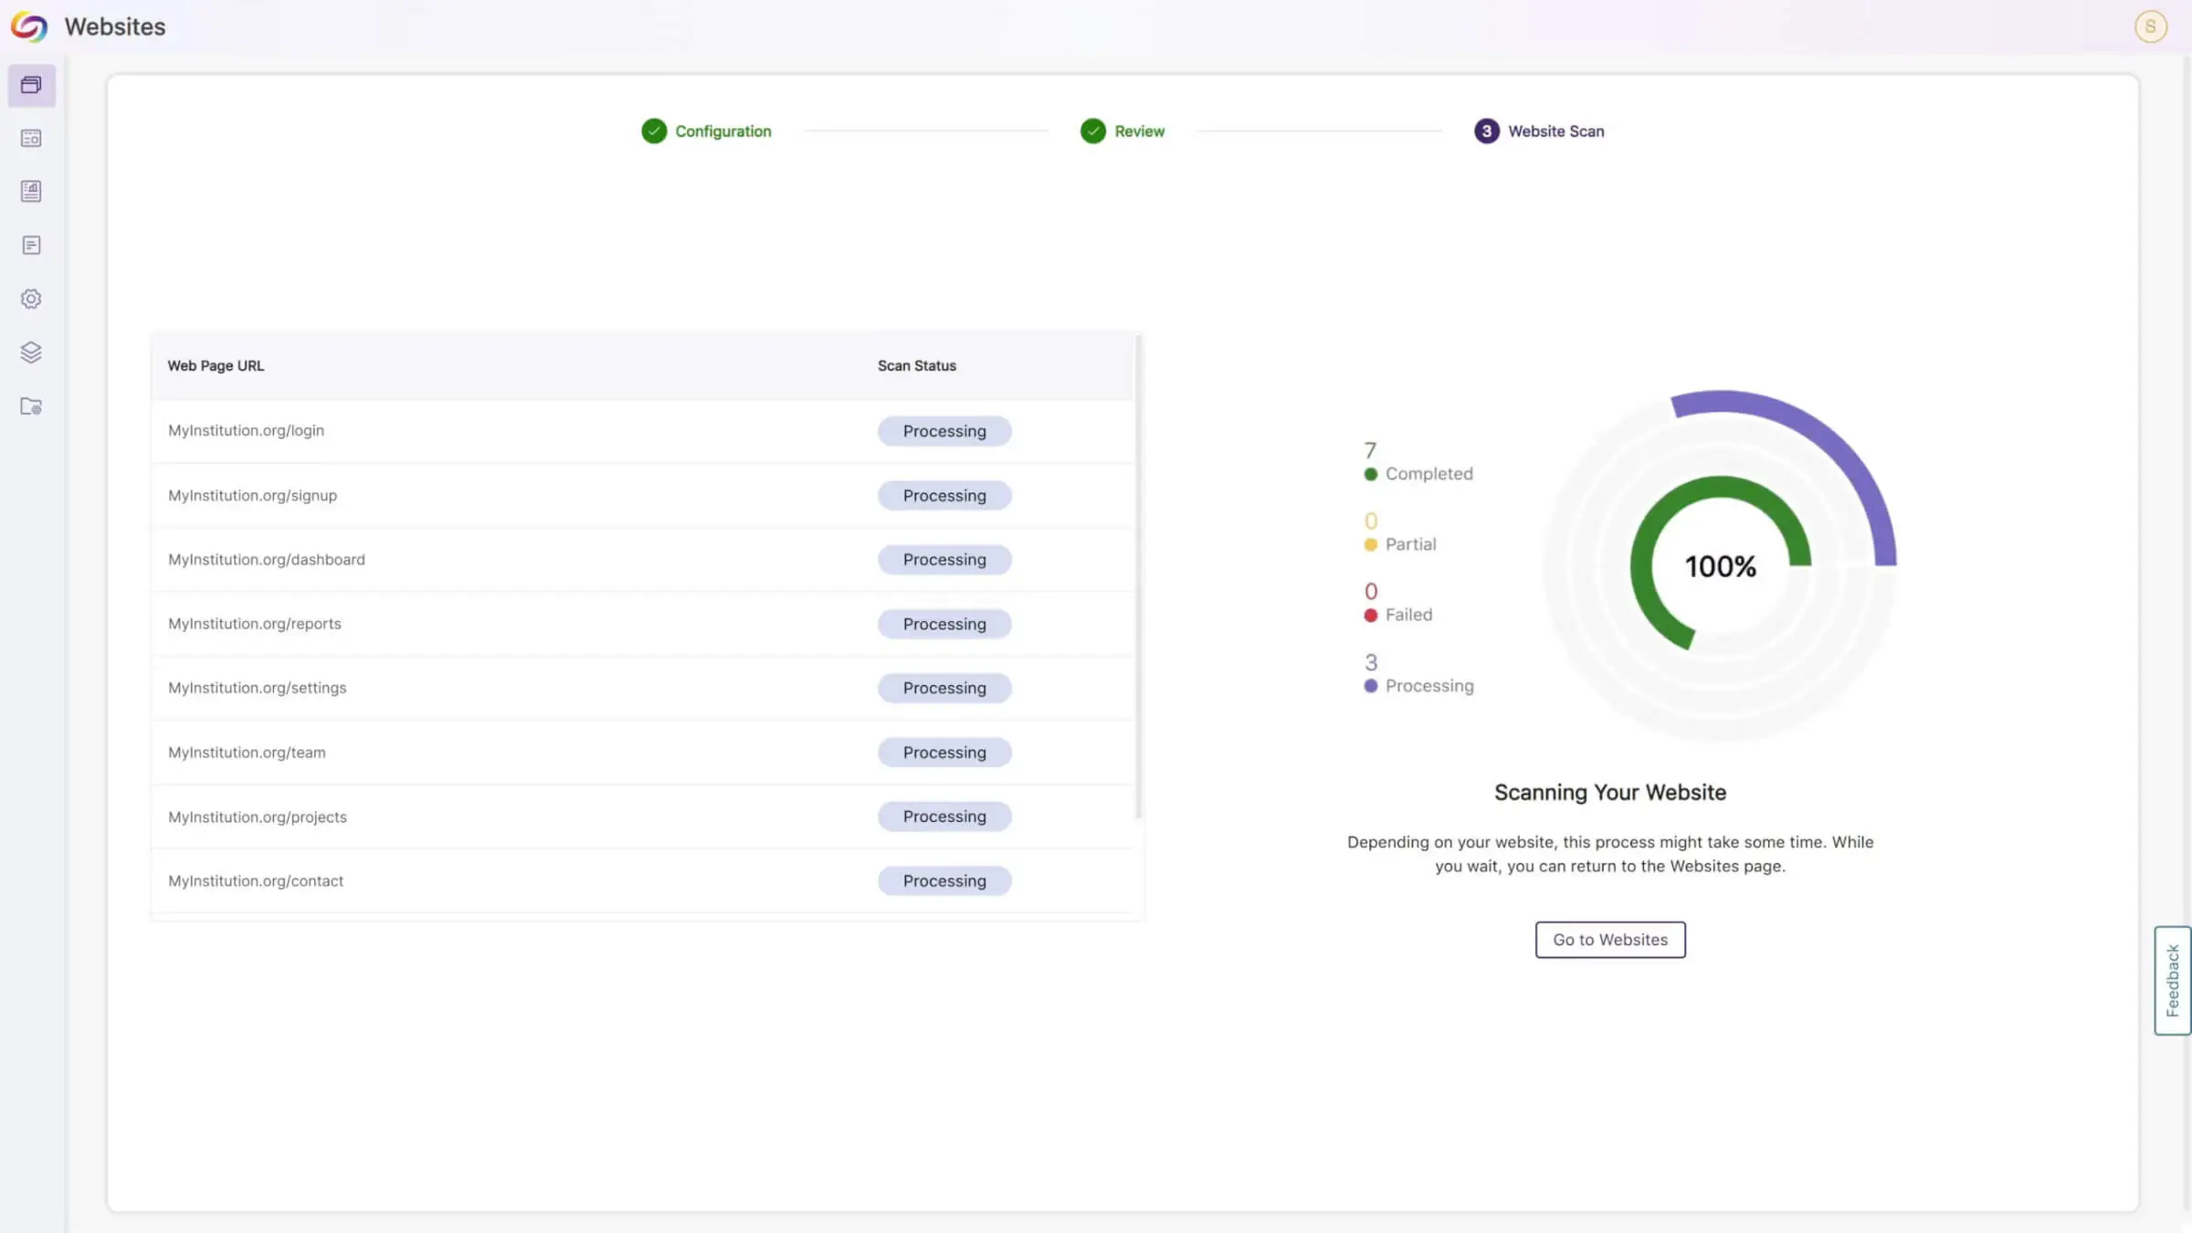Click the swirl app logo

point(29,26)
